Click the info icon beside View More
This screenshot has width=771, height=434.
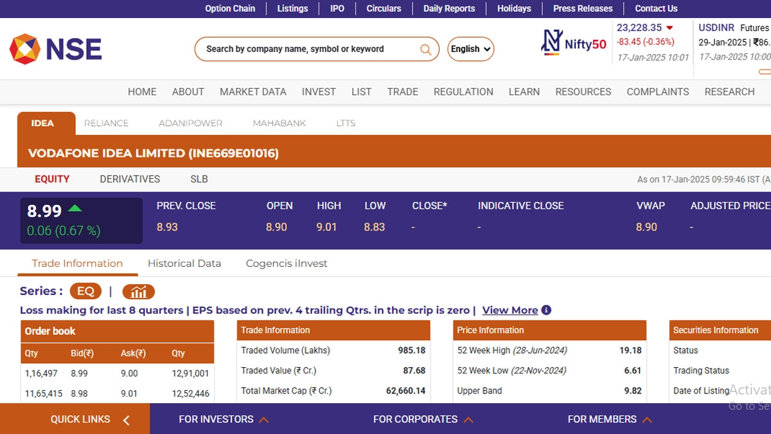(x=546, y=310)
